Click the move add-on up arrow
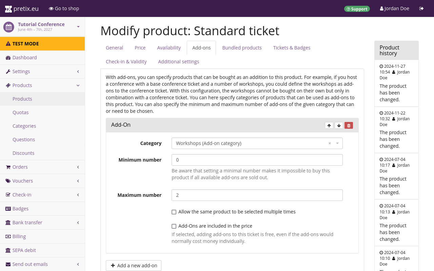434x271 pixels. (329, 125)
